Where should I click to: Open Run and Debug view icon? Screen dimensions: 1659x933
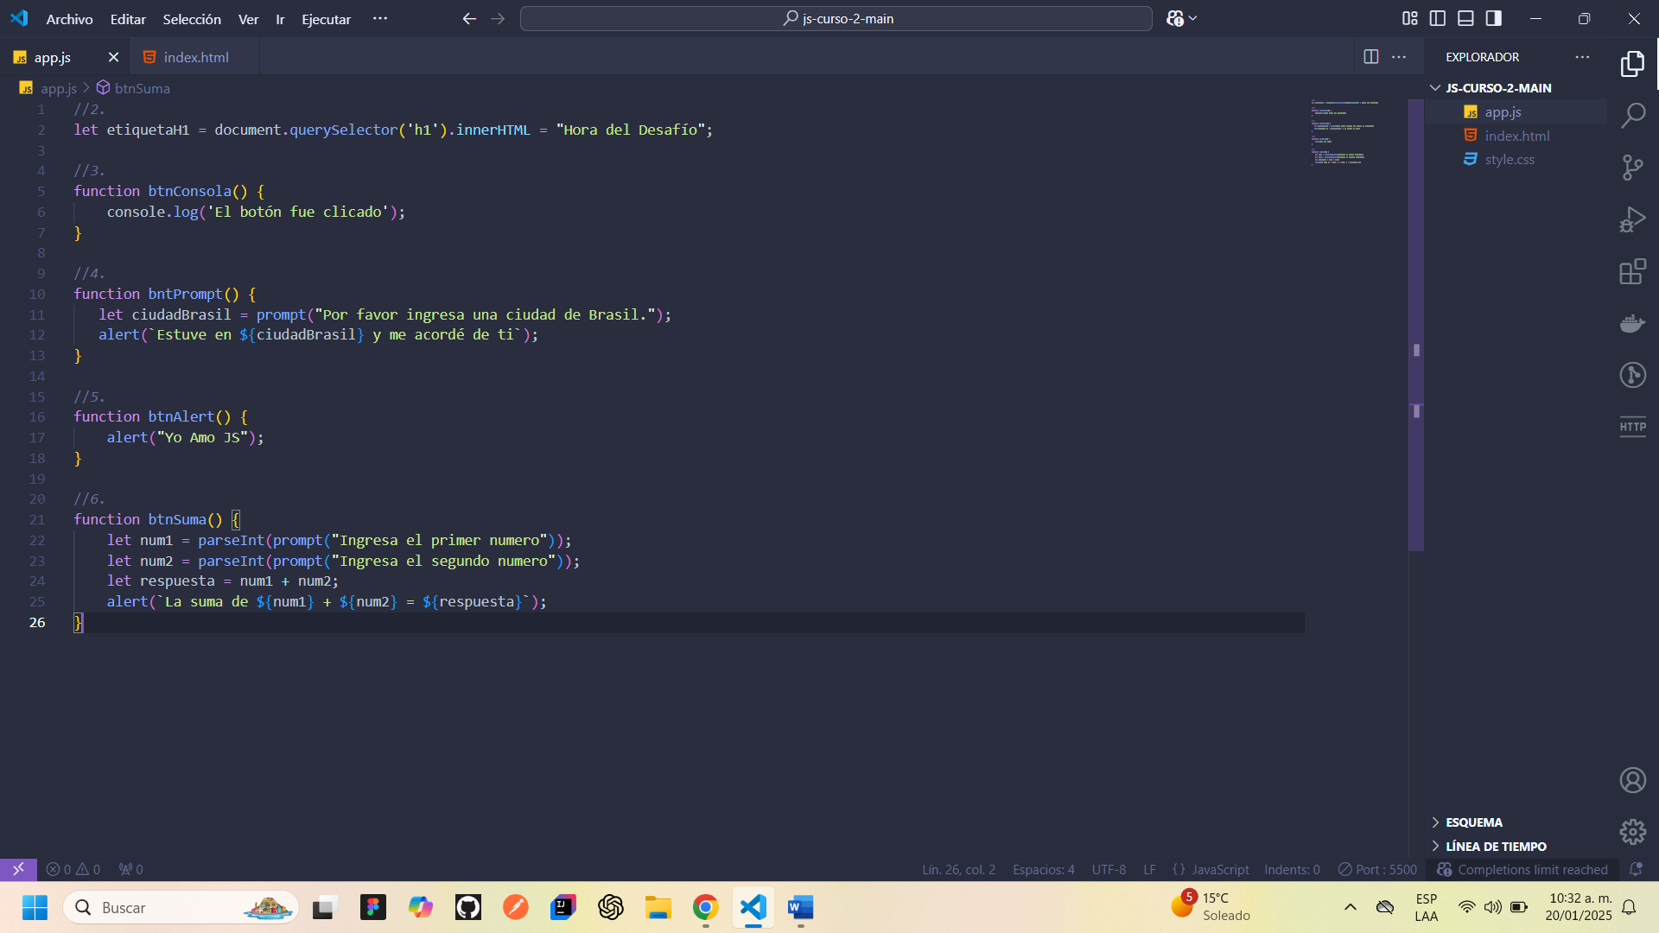tap(1632, 219)
